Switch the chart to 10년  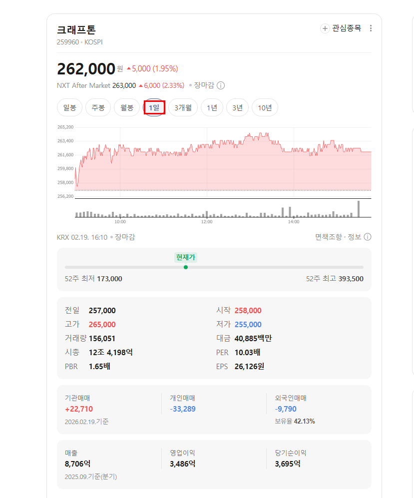click(x=265, y=108)
